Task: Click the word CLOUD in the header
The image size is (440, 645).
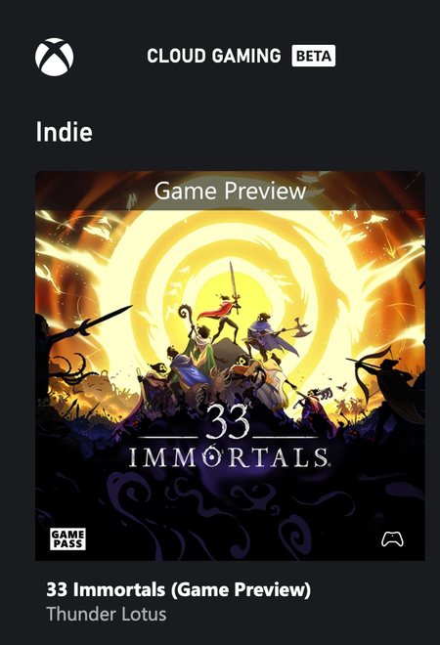Action: 176,56
